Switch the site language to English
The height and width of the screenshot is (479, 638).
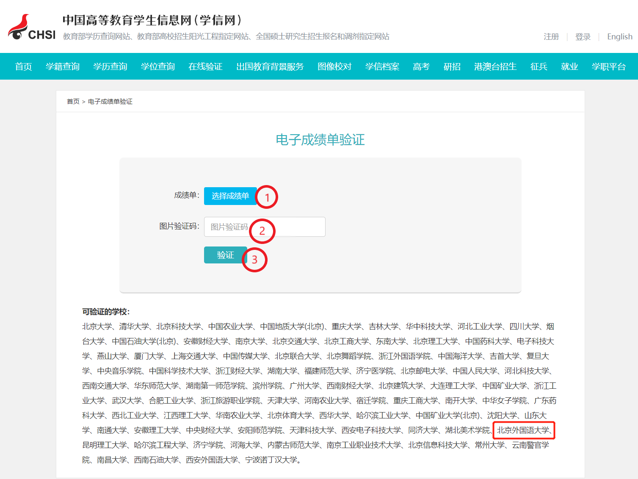619,37
